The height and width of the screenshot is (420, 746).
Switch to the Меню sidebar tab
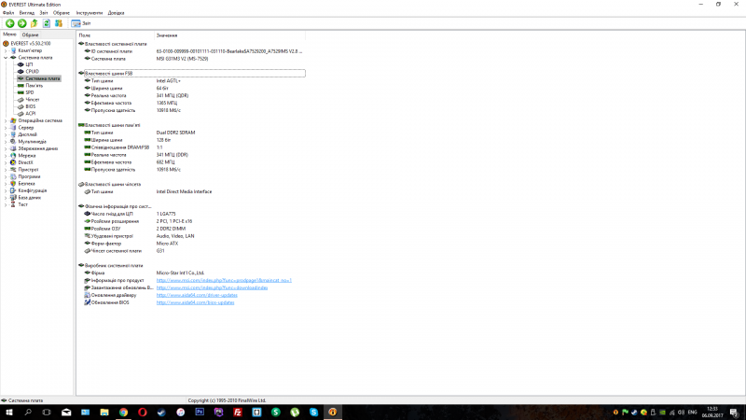pyautogui.click(x=9, y=35)
